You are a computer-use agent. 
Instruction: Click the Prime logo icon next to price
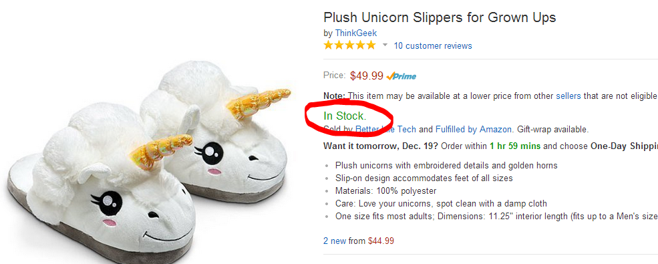click(x=401, y=76)
